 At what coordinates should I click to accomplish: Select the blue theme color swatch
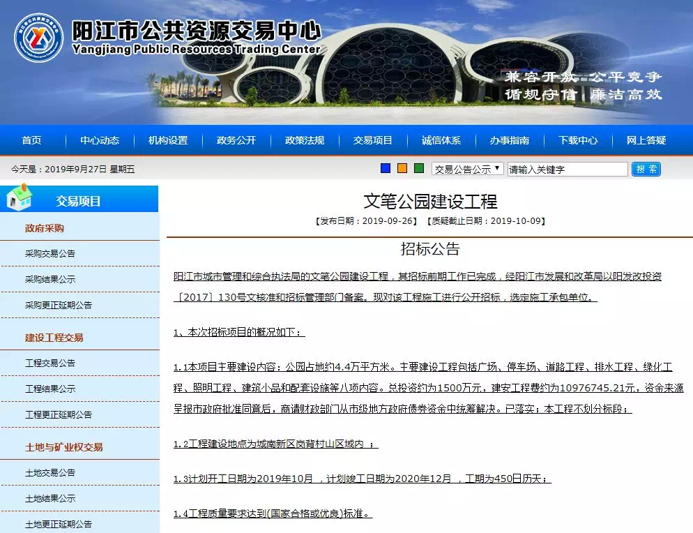pos(386,168)
